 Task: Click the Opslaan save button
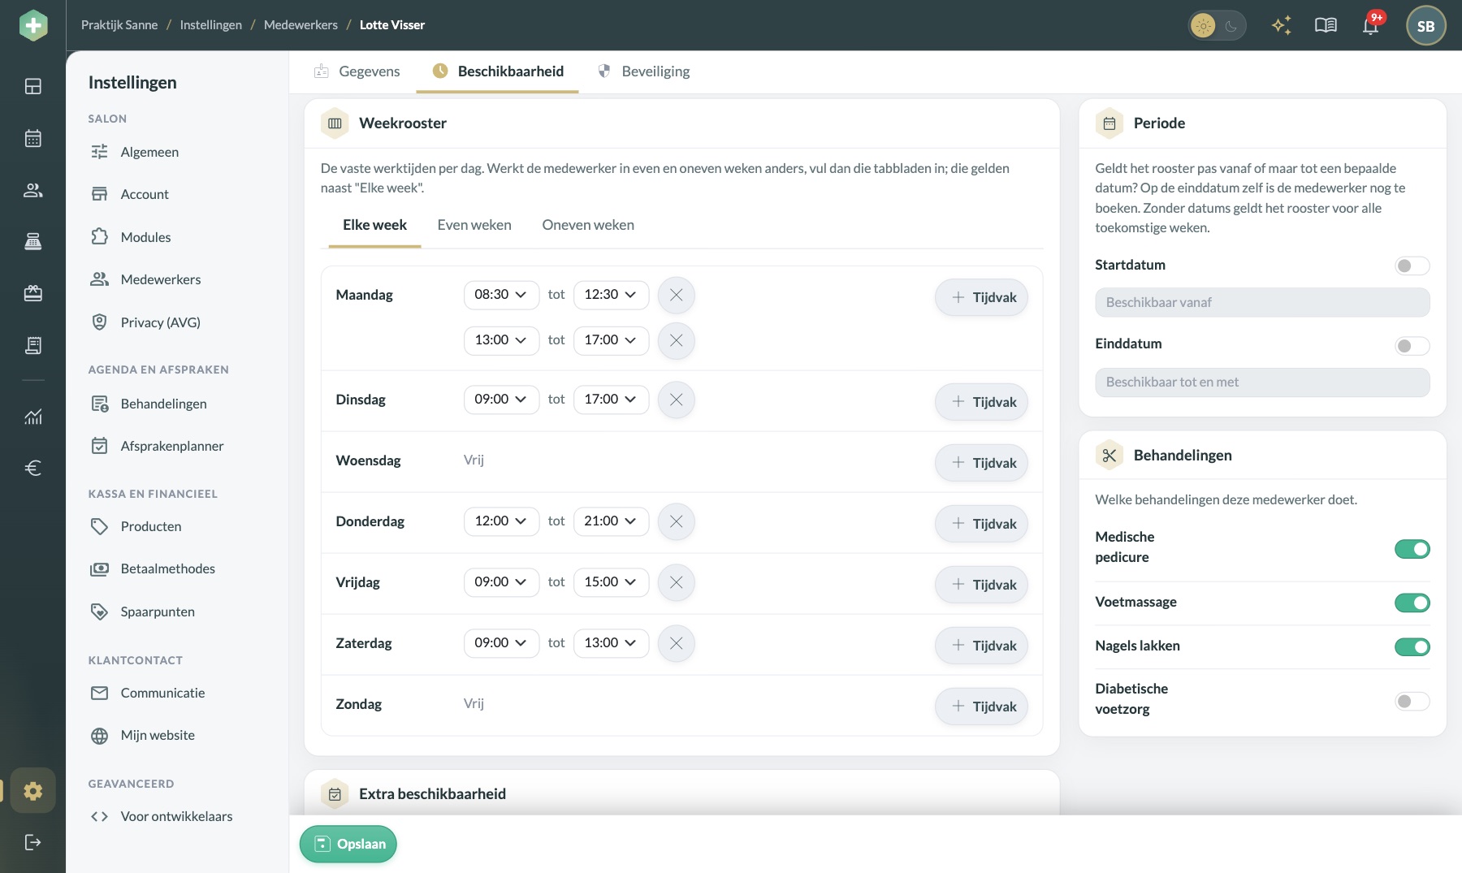tap(348, 844)
